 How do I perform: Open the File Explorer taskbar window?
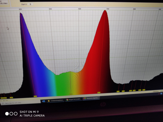(56, 101)
